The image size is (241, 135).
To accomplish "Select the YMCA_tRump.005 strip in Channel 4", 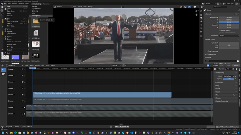I will point(102,95).
